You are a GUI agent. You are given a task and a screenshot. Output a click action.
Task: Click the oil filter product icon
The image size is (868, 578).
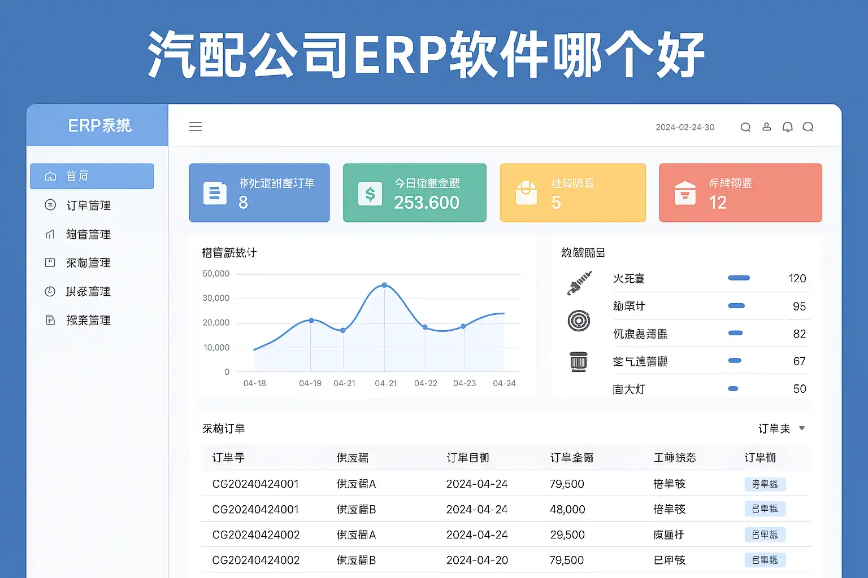[579, 361]
